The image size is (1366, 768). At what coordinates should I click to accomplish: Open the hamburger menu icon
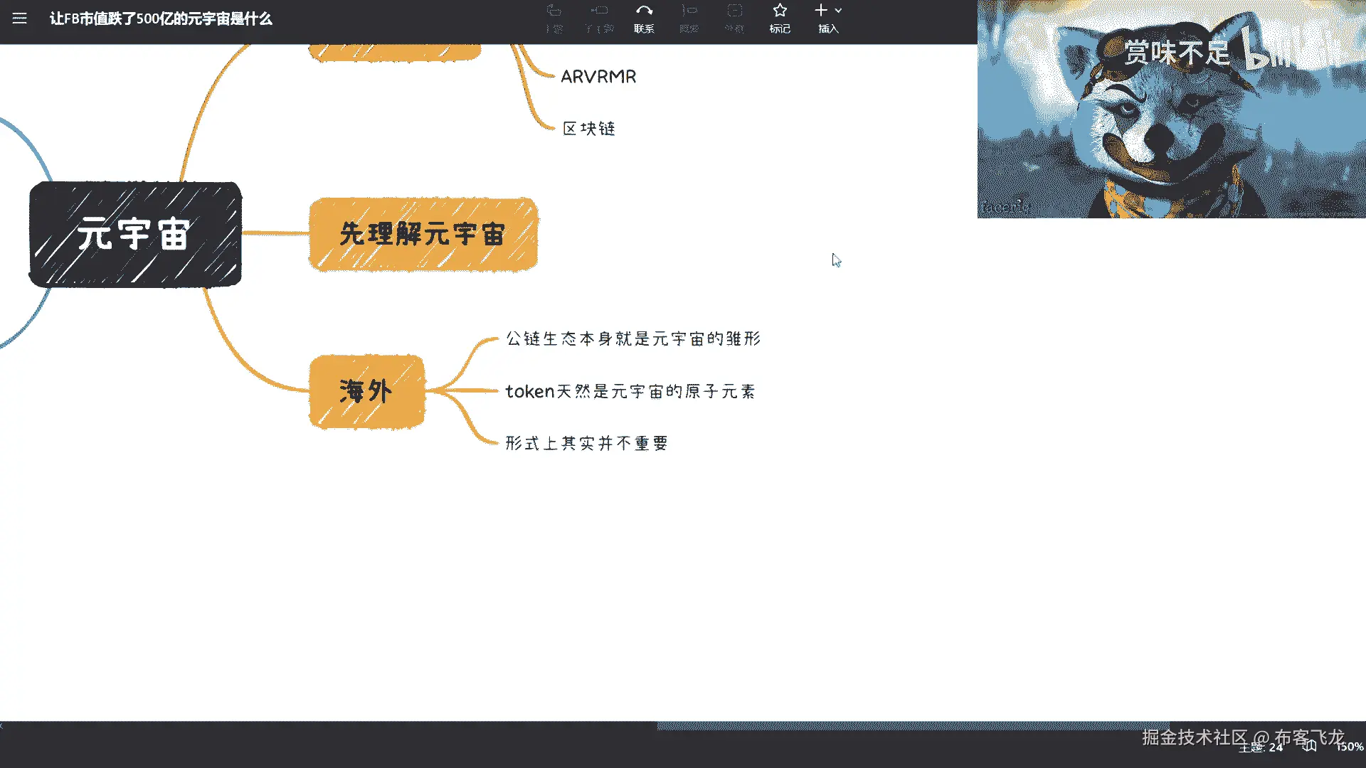tap(19, 18)
